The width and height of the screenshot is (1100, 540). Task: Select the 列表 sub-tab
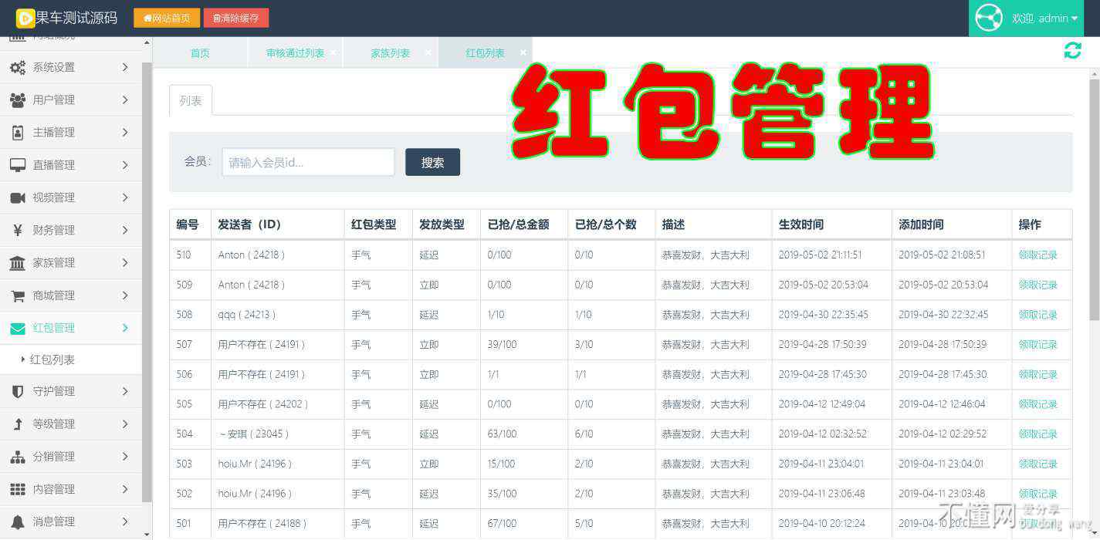(x=191, y=100)
